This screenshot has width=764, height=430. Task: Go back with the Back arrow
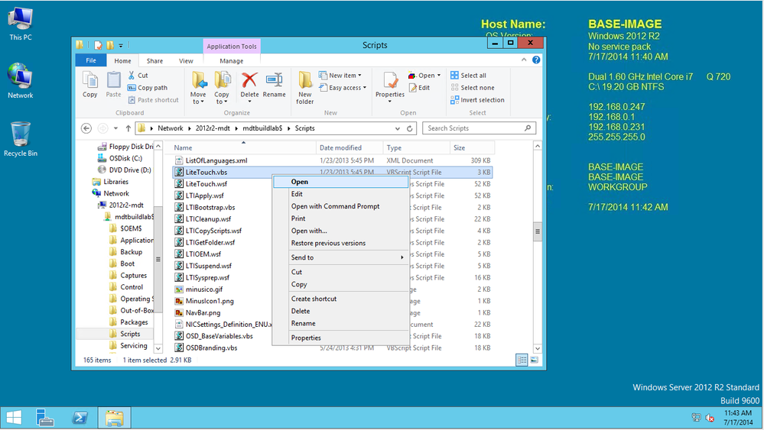click(x=86, y=128)
